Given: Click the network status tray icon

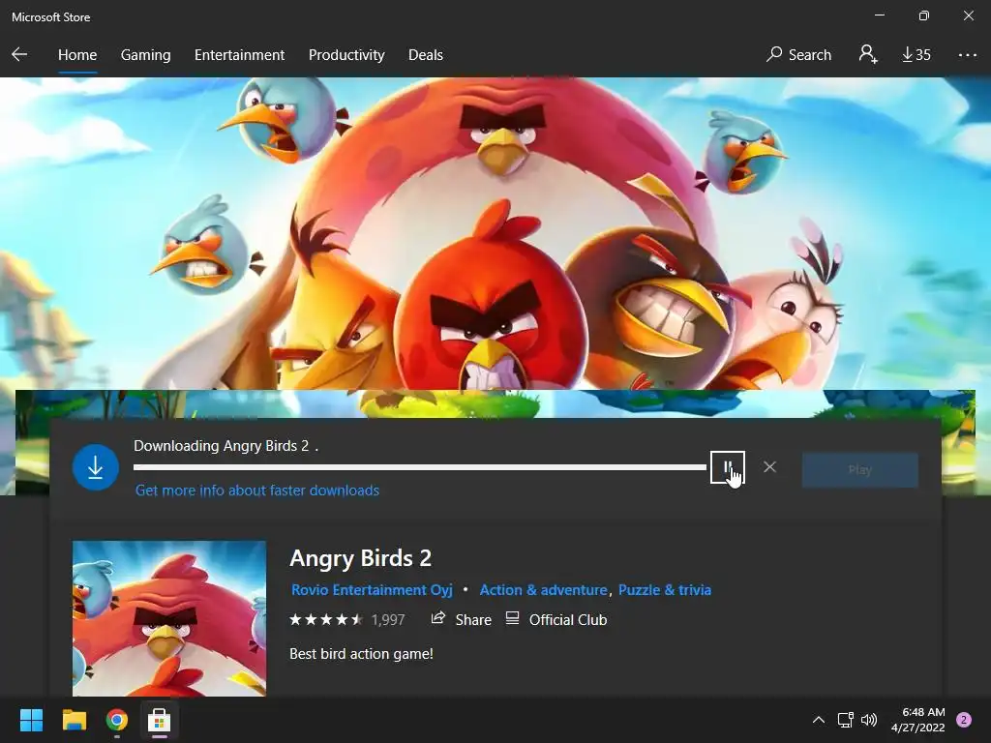Looking at the screenshot, I should pyautogui.click(x=845, y=720).
